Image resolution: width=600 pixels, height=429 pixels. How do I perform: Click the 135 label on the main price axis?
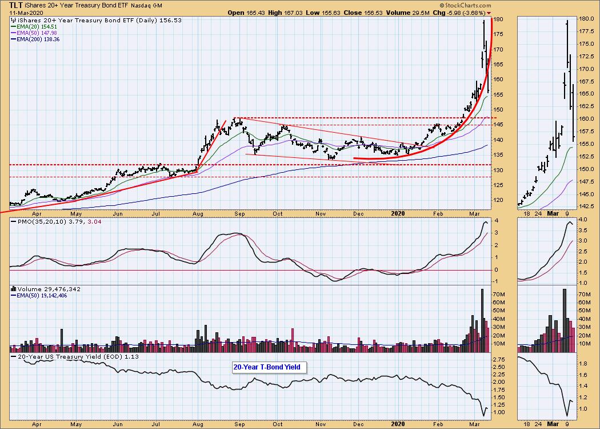coord(499,155)
